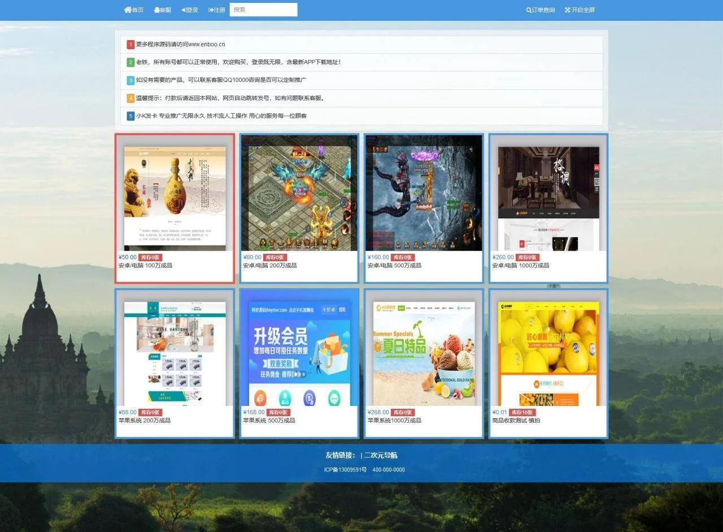723x532 pixels.
Task: Click the 库存10张 stock badge on test product
Action: point(522,413)
